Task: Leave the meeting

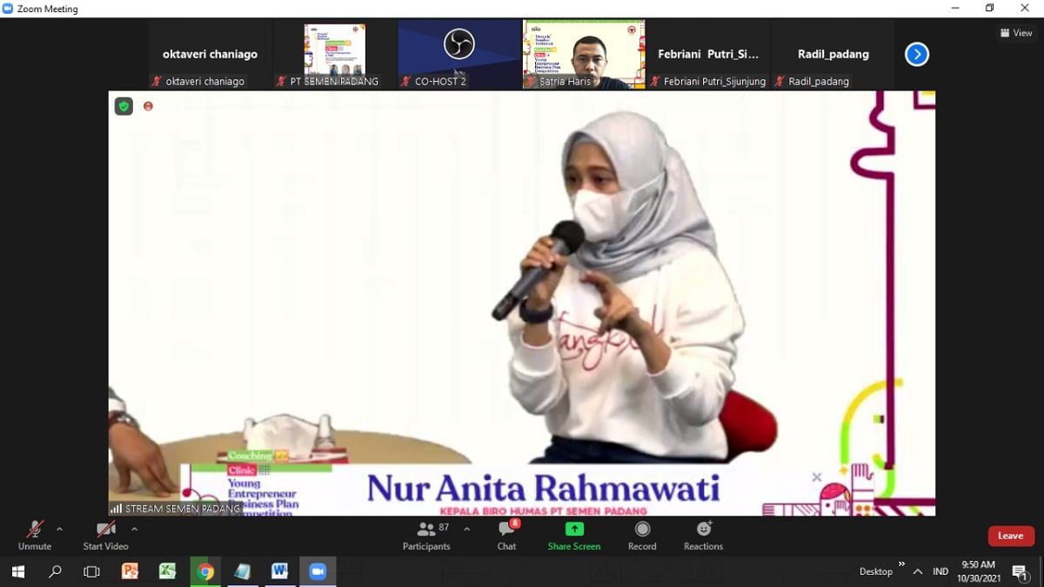Action: click(x=1010, y=536)
